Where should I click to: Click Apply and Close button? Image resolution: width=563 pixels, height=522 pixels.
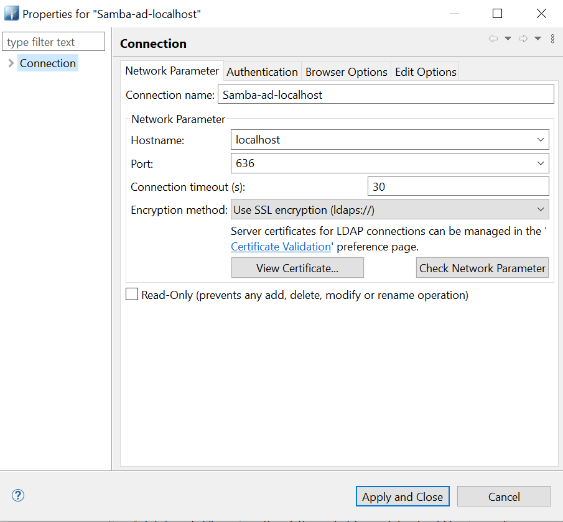point(402,497)
